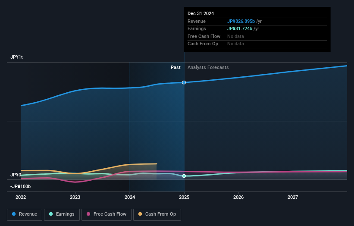Click the 2024 x-axis label

pos(130,198)
